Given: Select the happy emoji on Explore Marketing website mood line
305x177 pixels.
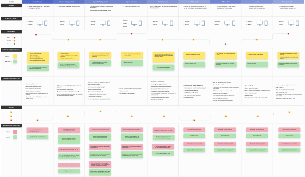Looking at the screenshot, I should pyautogui.click(x=100, y=111).
